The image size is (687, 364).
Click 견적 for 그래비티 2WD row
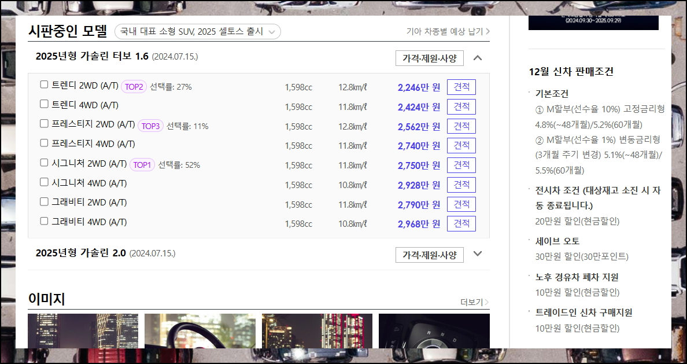[x=461, y=204]
